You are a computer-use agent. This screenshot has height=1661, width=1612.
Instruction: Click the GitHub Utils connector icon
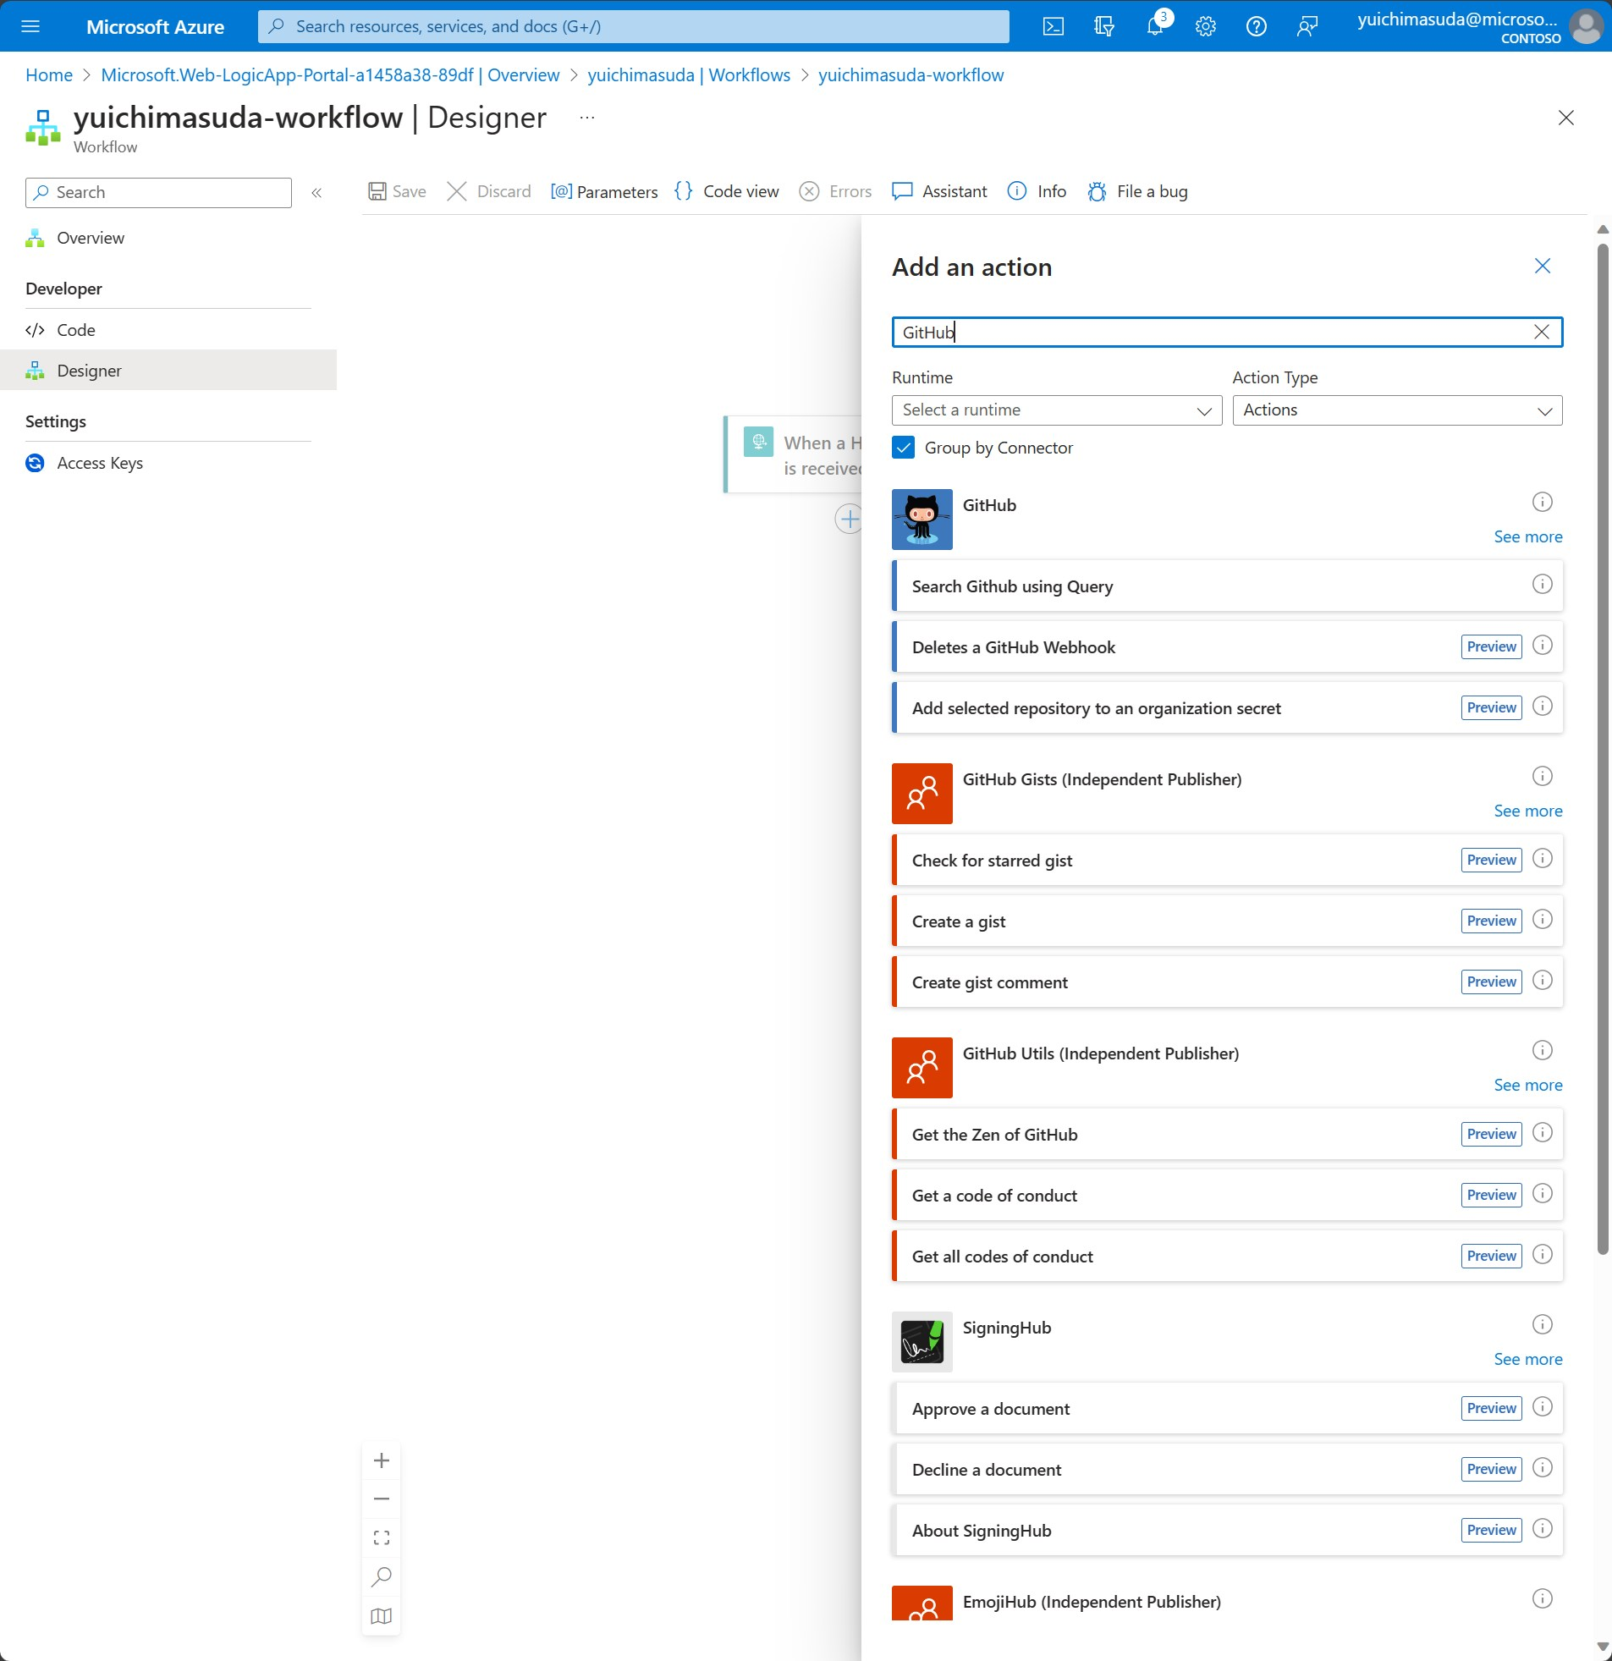(x=922, y=1068)
